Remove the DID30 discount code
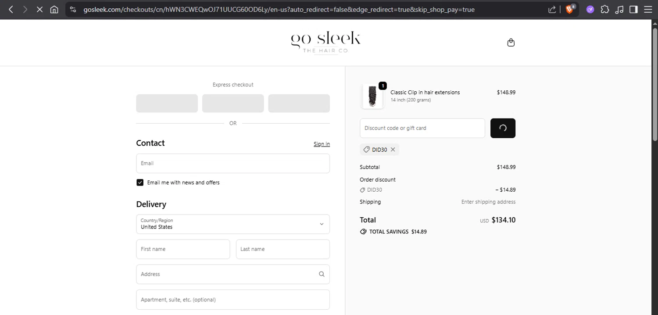 click(x=393, y=150)
